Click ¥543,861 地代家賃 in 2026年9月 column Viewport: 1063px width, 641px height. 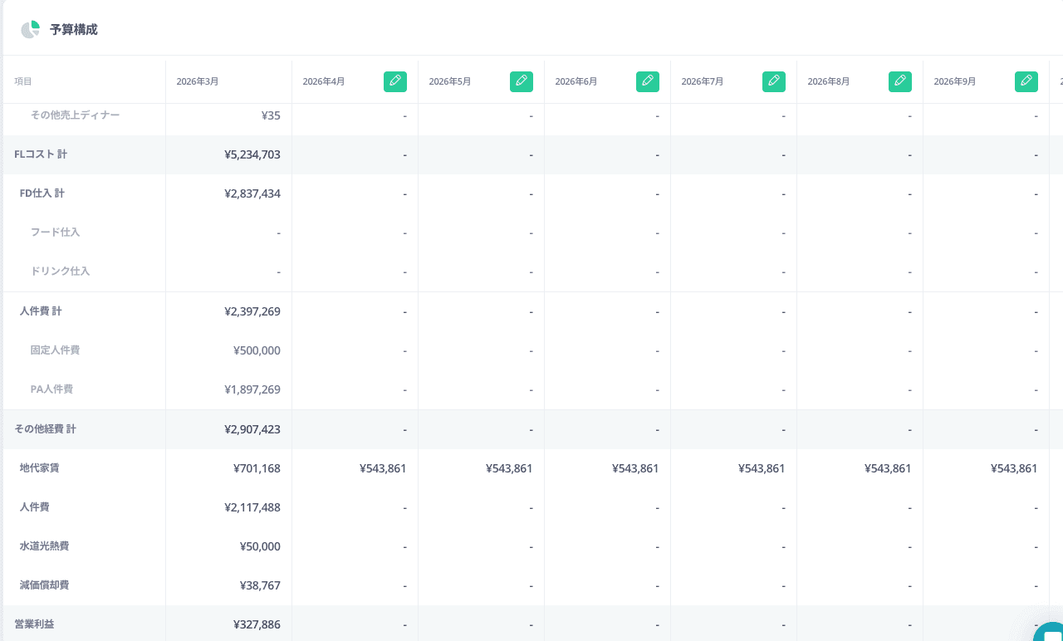(1014, 468)
